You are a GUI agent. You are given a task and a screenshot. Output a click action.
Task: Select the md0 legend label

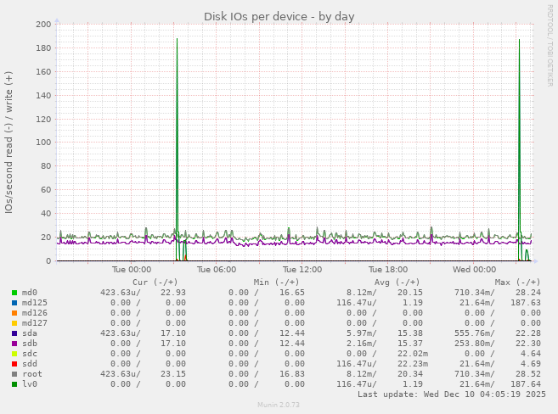30,293
